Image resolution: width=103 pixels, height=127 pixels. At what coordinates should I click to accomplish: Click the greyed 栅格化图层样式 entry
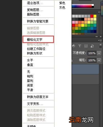click(38, 44)
